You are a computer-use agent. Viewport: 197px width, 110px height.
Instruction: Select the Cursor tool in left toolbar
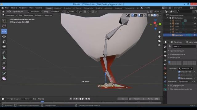4,26
